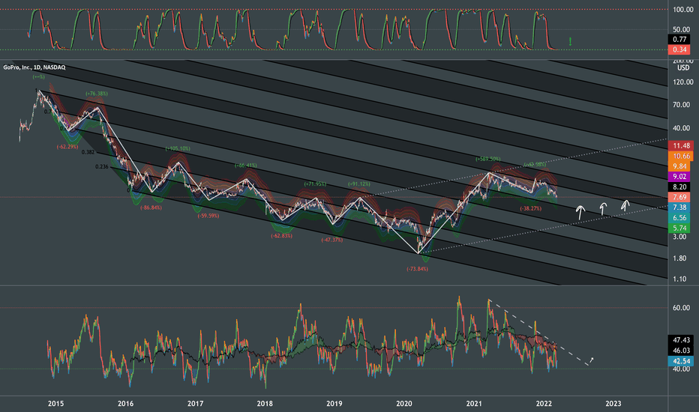Click the 2019 year label on time axis

click(334, 404)
